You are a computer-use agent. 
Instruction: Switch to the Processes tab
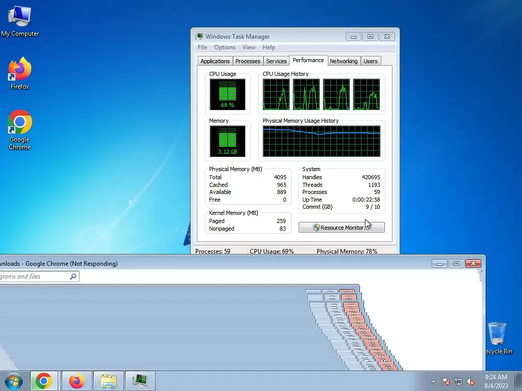[x=248, y=61]
